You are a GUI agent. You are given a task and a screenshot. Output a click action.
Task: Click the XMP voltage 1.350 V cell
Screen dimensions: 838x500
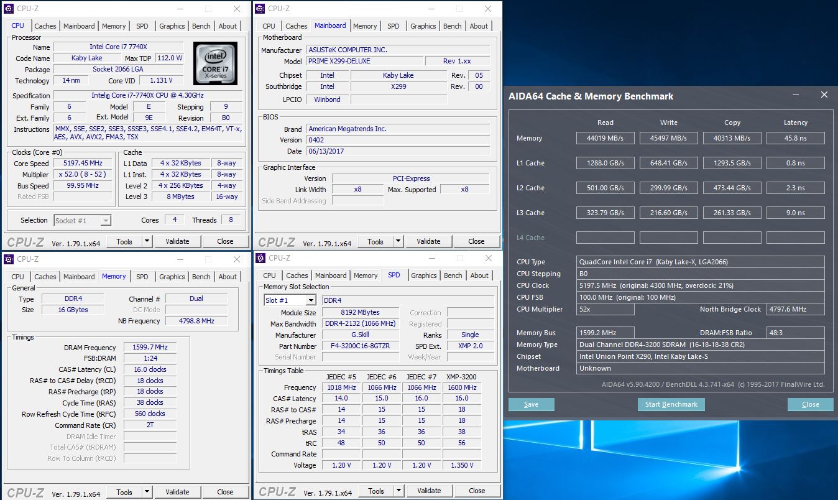(x=462, y=465)
